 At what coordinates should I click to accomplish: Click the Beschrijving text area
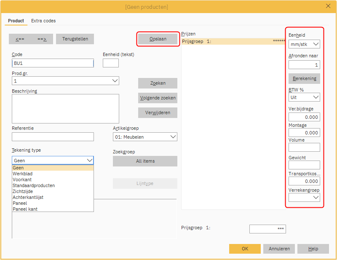[65, 108]
